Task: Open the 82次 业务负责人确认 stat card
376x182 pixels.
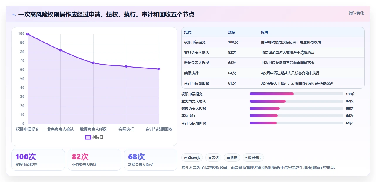Action: click(x=94, y=160)
